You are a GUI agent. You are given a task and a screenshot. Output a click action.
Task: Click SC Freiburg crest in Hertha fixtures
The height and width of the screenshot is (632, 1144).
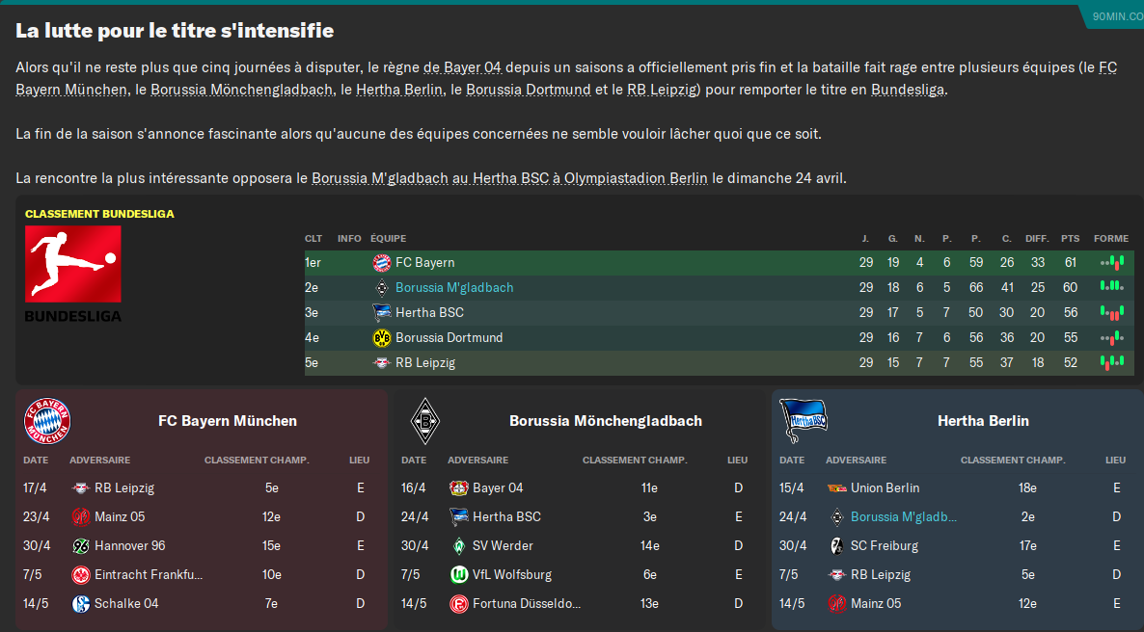837,545
